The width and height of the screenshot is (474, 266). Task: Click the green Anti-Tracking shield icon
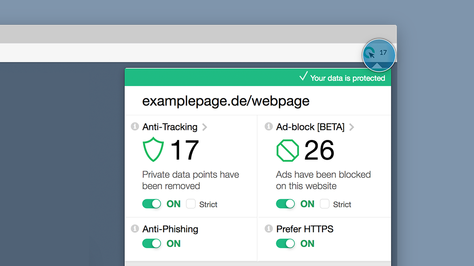click(x=153, y=149)
